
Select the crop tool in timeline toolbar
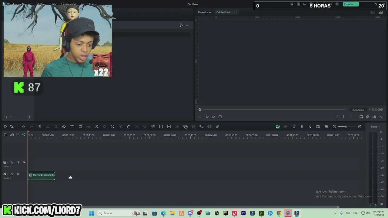tap(56, 127)
